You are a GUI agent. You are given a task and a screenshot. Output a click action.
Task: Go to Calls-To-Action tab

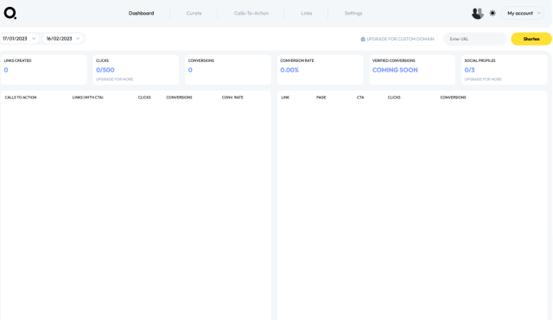point(251,14)
